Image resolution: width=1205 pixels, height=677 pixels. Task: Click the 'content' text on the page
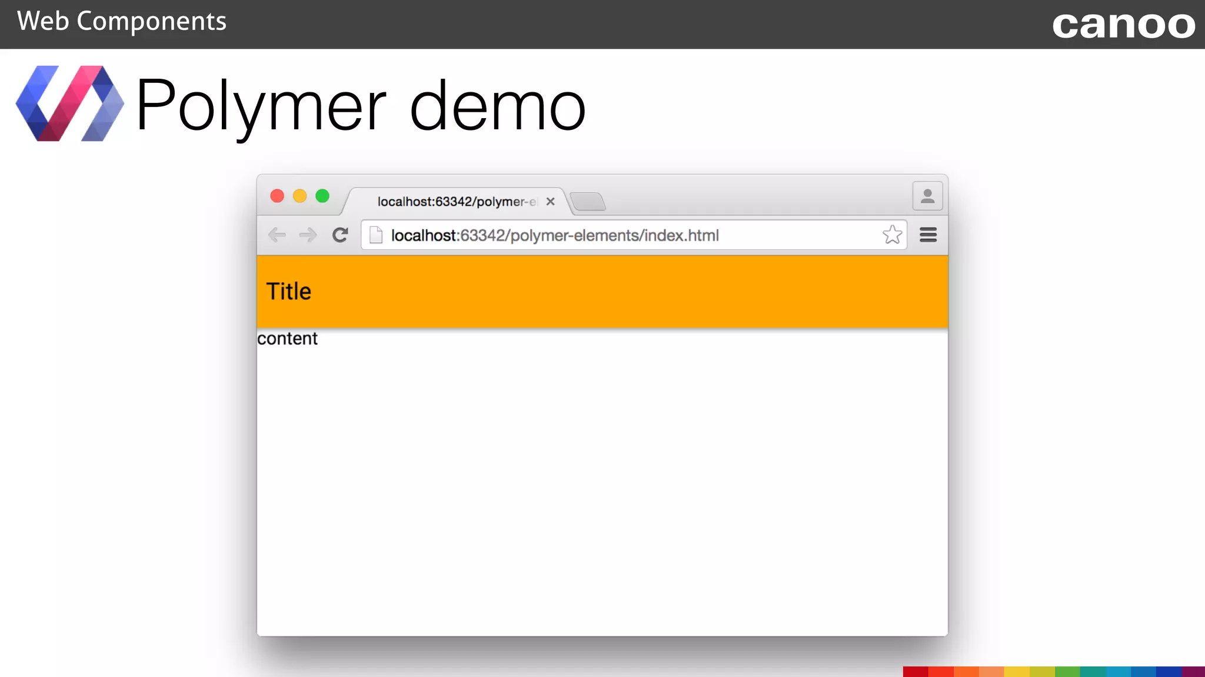tap(287, 338)
